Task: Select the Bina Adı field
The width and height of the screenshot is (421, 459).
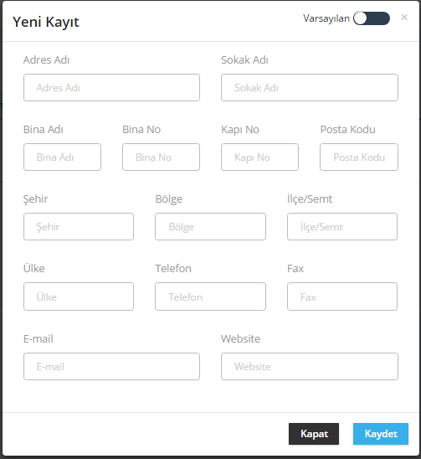Action: pyautogui.click(x=62, y=157)
